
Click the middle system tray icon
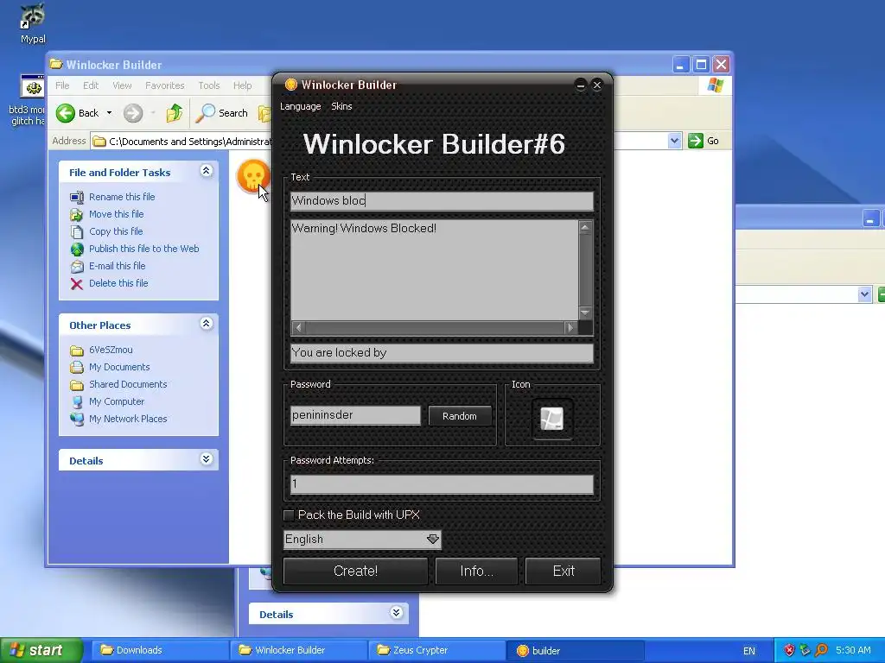pos(805,650)
